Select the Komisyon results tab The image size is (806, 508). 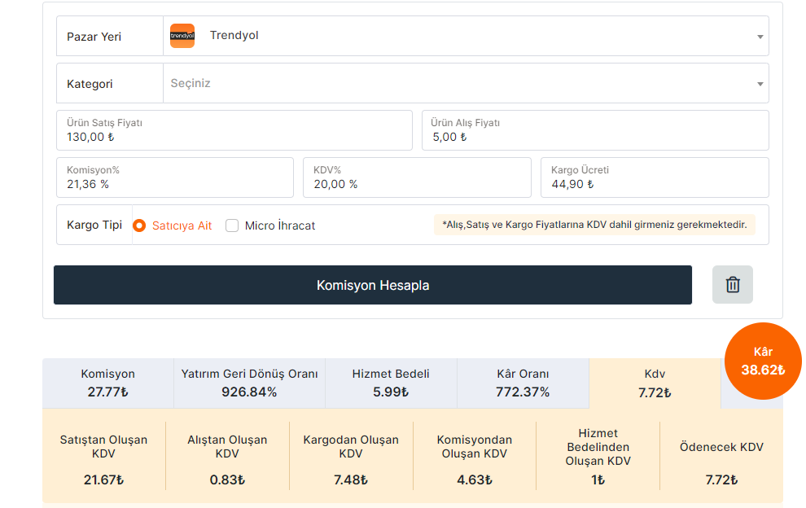[x=108, y=383]
